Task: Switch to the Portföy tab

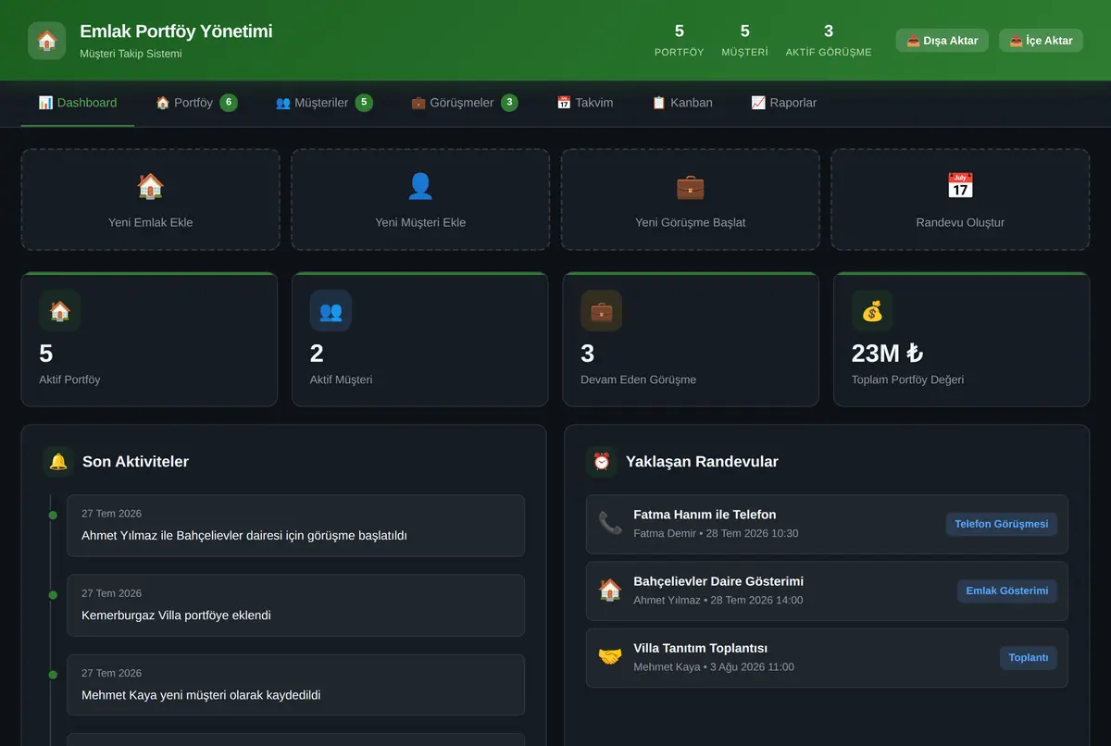Action: coord(196,103)
